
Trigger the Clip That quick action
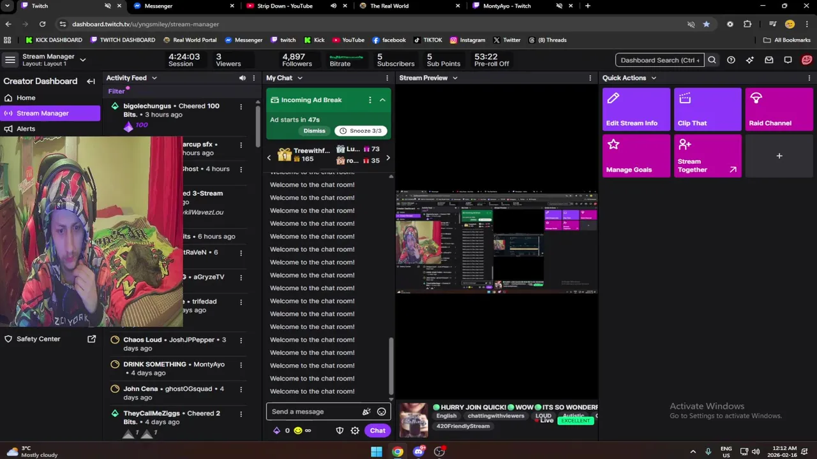[x=708, y=110]
